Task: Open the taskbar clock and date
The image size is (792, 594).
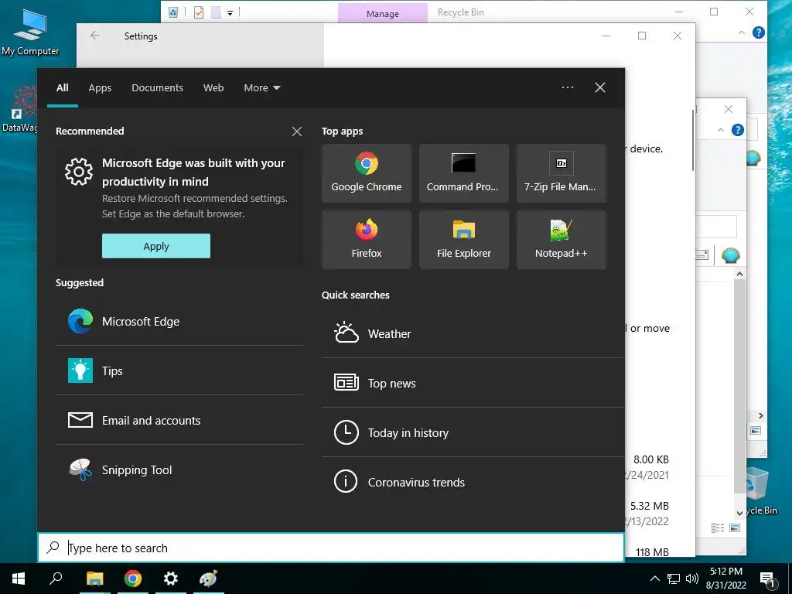Action: (725, 579)
